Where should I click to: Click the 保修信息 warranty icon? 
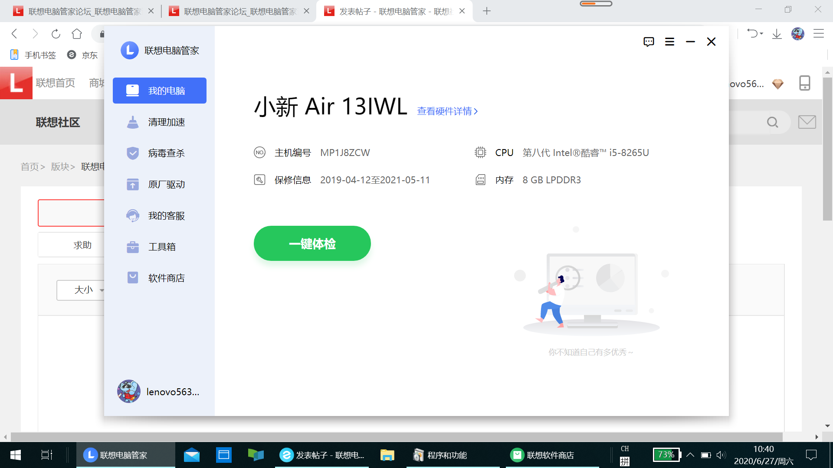259,180
